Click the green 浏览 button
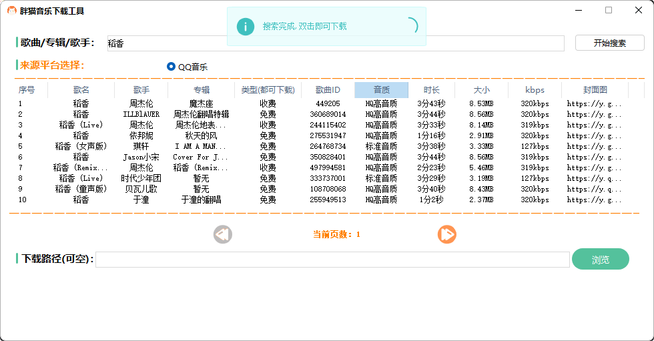 pos(600,260)
